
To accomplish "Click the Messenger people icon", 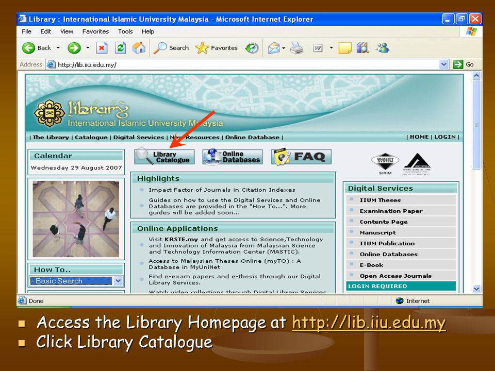I will point(382,48).
